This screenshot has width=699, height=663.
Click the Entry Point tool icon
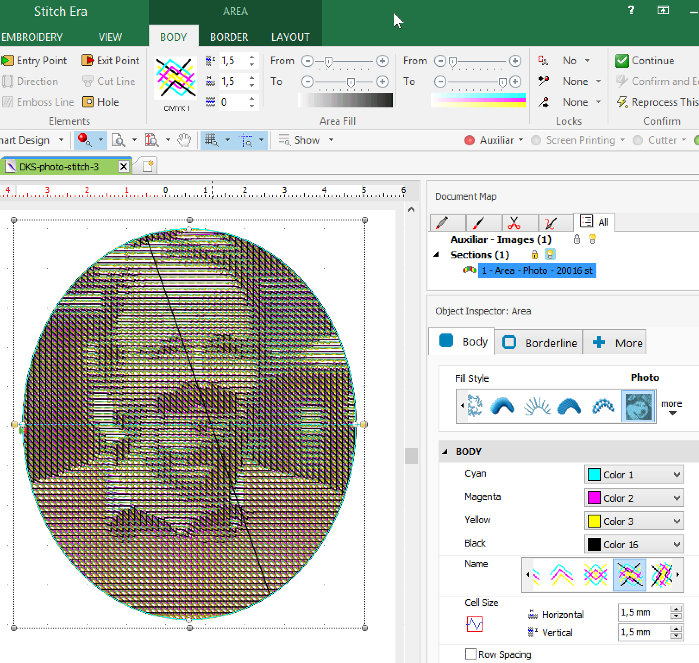coord(7,61)
